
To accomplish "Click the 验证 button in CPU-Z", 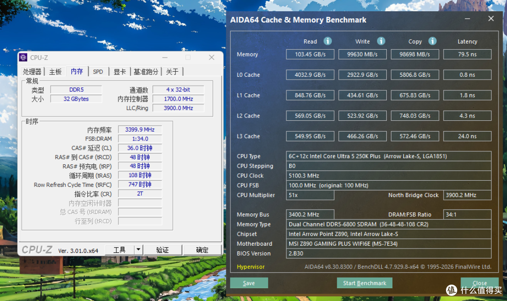I will click(x=162, y=250).
